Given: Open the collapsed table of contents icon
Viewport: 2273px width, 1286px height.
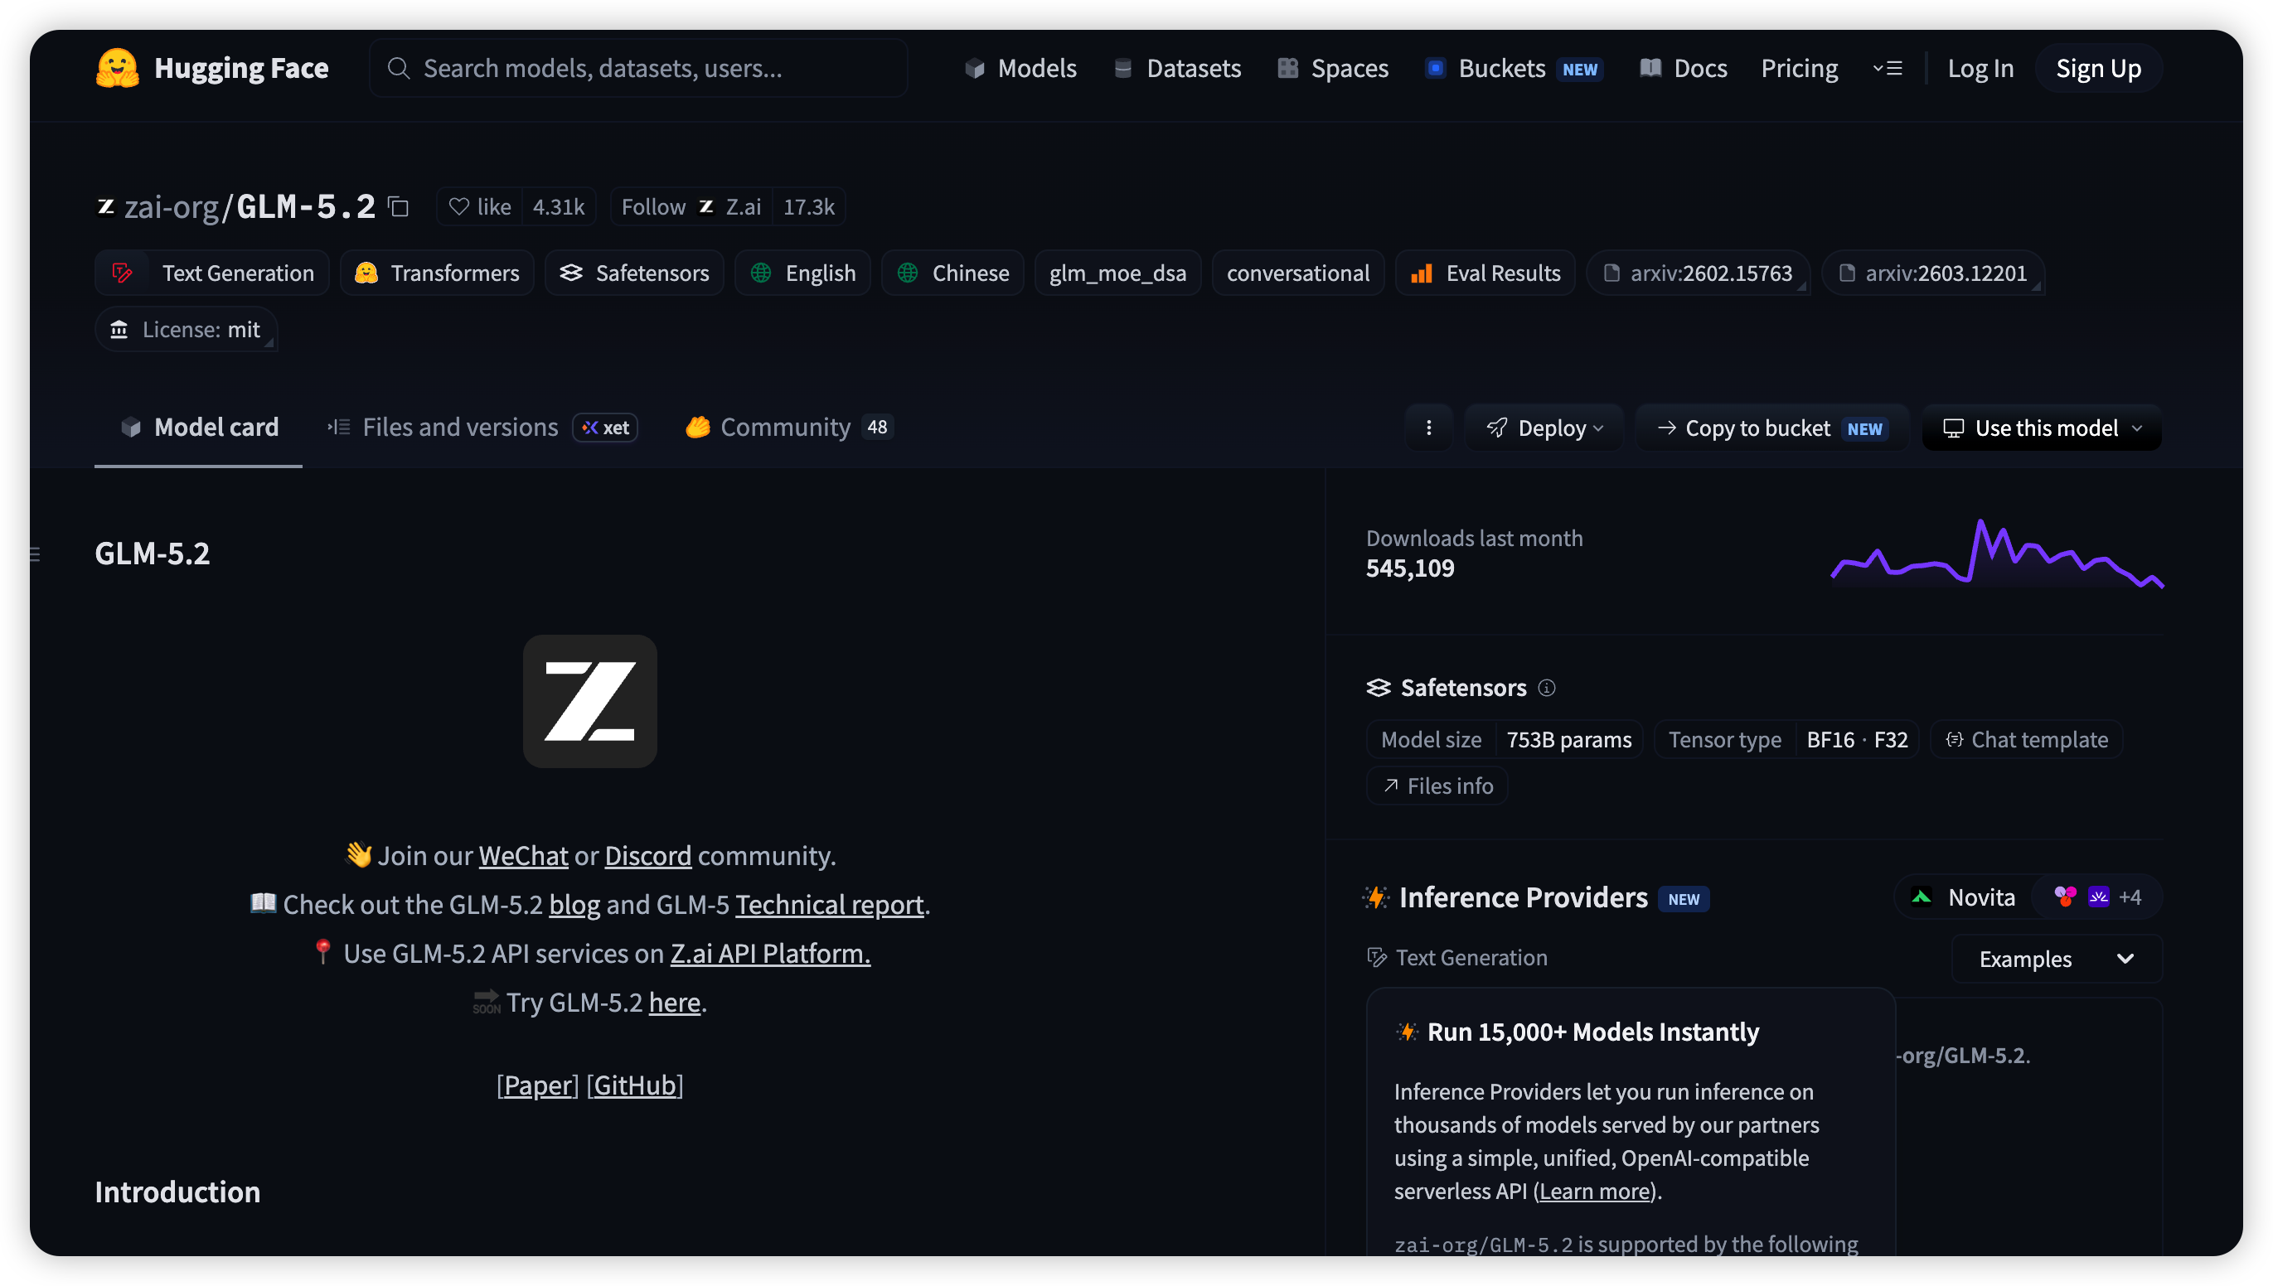Looking at the screenshot, I should pyautogui.click(x=36, y=554).
